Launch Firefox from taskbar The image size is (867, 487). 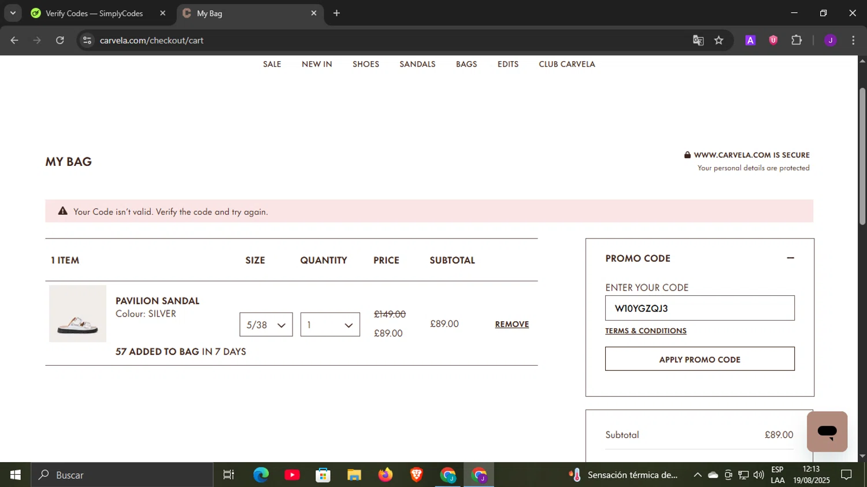pyautogui.click(x=386, y=475)
